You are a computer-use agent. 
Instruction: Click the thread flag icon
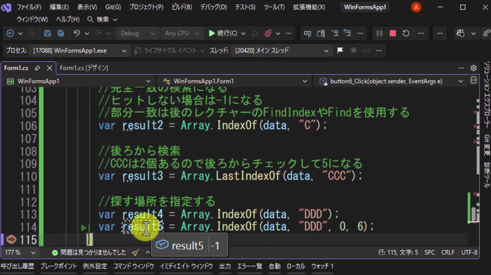click(x=340, y=50)
